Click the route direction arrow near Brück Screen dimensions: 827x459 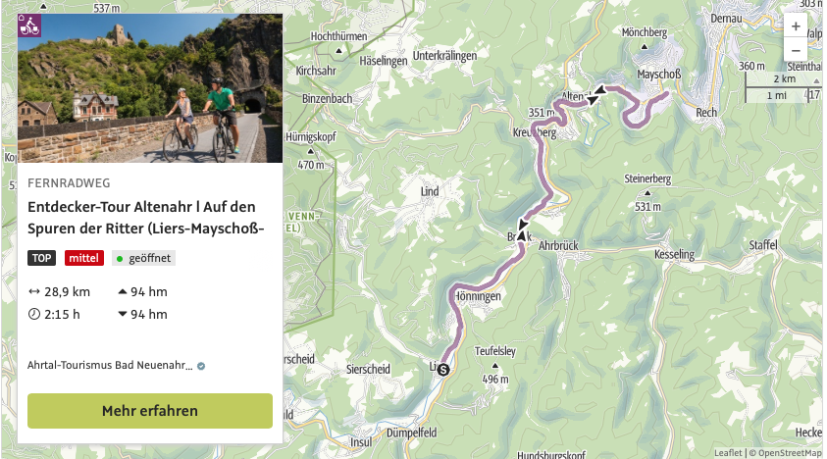tap(520, 236)
